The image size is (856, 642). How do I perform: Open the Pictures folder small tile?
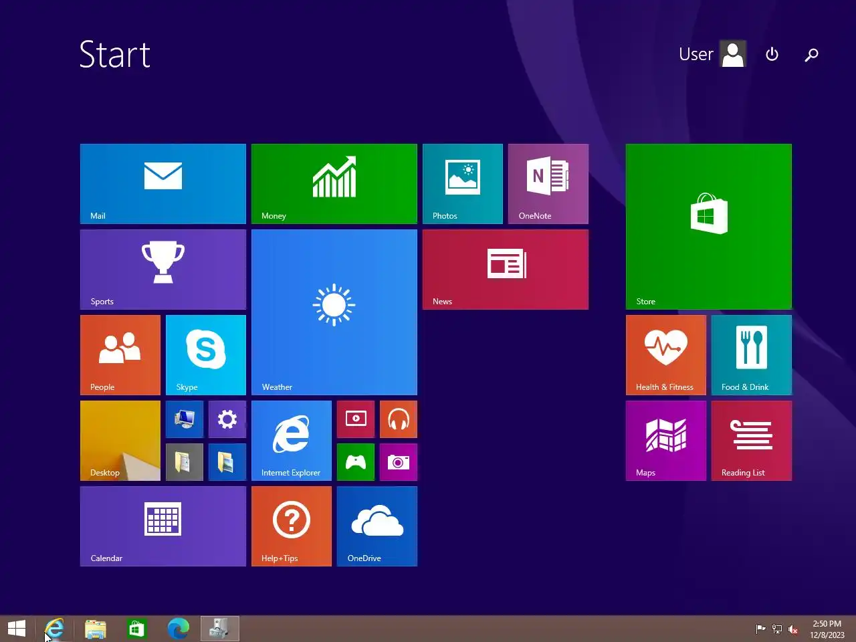pyautogui.click(x=227, y=462)
